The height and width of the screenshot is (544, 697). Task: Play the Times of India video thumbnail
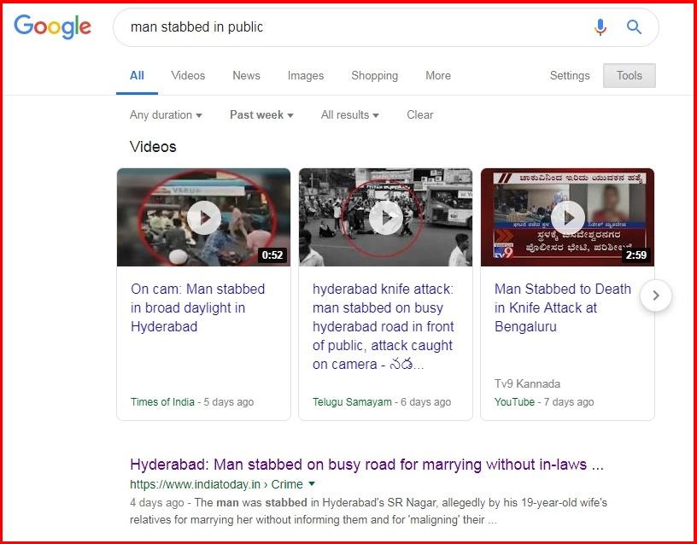tap(203, 217)
